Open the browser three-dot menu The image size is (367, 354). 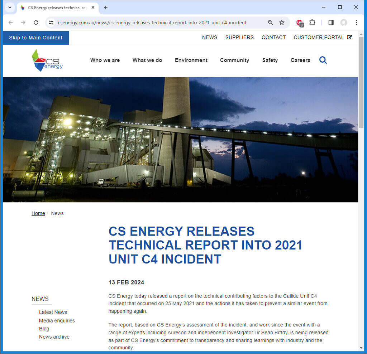(x=356, y=22)
